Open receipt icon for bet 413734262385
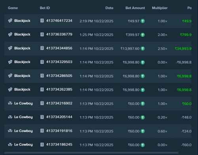The height and width of the screenshot is (155, 198). 42,90
